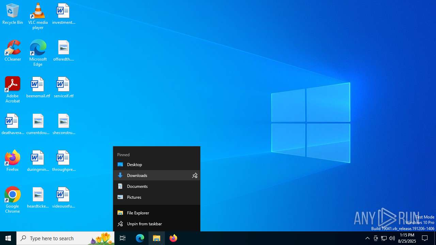Image resolution: width=436 pixels, height=245 pixels.
Task: Open Pictures from the pinned jump list
Action: pos(157,197)
